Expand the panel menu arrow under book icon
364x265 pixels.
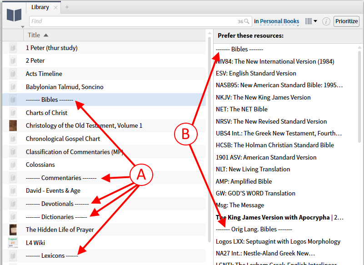coord(23,27)
